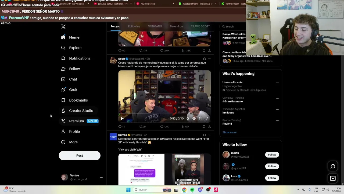Switch to TRAVIS SCOTT tab
This screenshot has height=194, width=344.
pyautogui.click(x=200, y=26)
